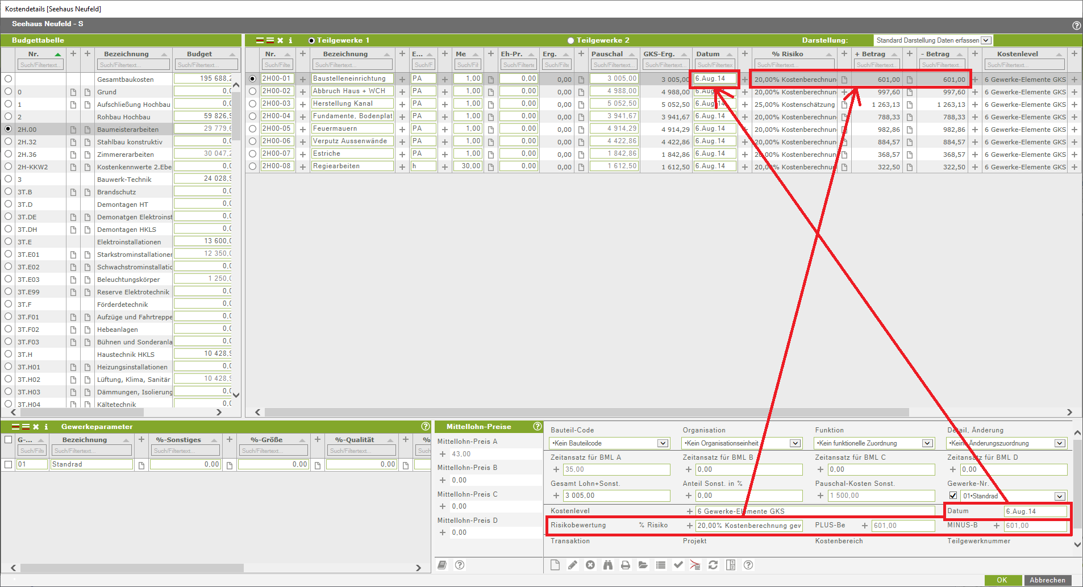Viewport: 1083px width, 587px height.
Task: Click the OK button
Action: pos(1002,580)
